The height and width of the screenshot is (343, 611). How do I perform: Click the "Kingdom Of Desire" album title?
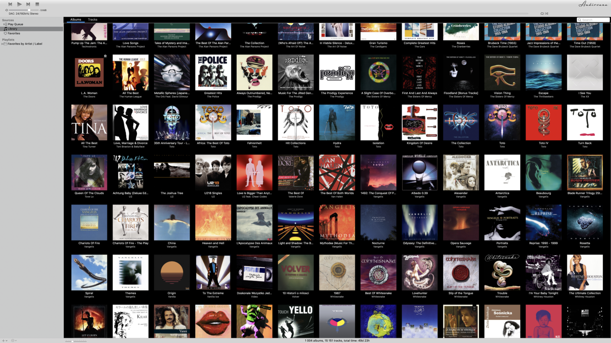pyautogui.click(x=420, y=143)
